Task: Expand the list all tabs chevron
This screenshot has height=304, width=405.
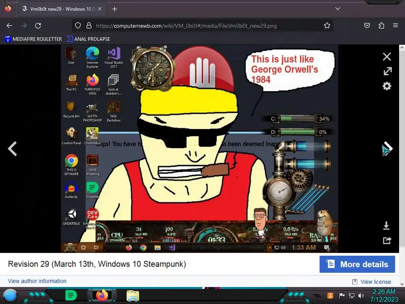Action: (338, 9)
